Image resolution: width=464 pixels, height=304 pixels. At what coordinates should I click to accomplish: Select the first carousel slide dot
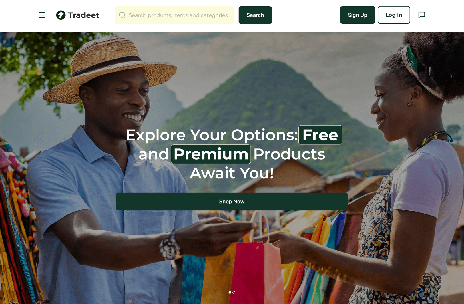click(230, 292)
